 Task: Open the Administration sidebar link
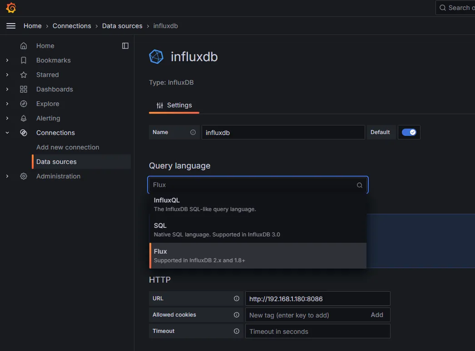click(58, 177)
